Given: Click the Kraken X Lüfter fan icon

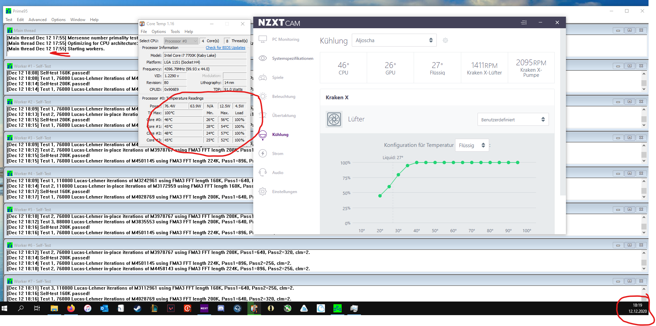Looking at the screenshot, I should pyautogui.click(x=334, y=119).
